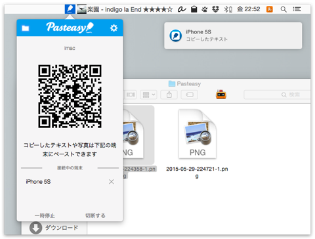
Task: Click the Pasteasy menu bar icon
Action: (70, 9)
